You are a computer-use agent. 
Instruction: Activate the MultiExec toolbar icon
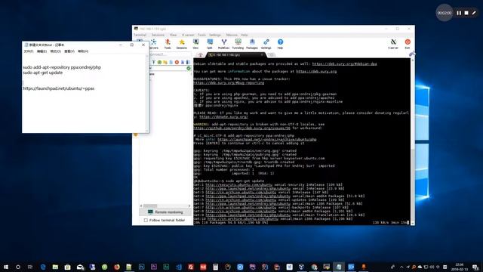coord(223,44)
